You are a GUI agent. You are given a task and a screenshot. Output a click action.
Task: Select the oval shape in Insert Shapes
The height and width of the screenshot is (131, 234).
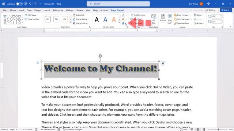point(16,16)
